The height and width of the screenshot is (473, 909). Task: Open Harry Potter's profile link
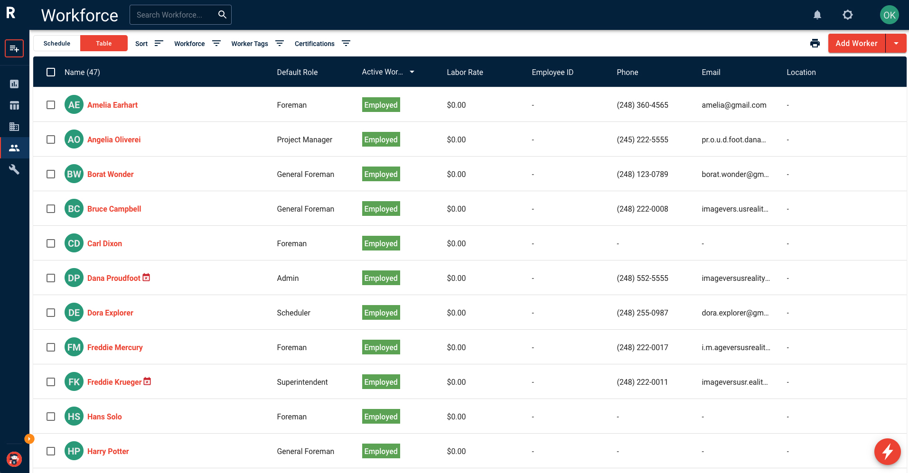[108, 451]
